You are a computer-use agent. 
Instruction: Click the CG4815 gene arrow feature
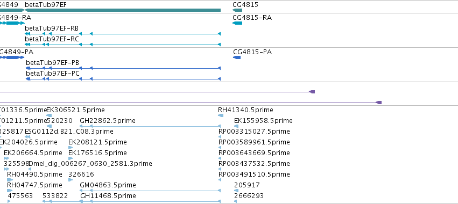(x=237, y=10)
